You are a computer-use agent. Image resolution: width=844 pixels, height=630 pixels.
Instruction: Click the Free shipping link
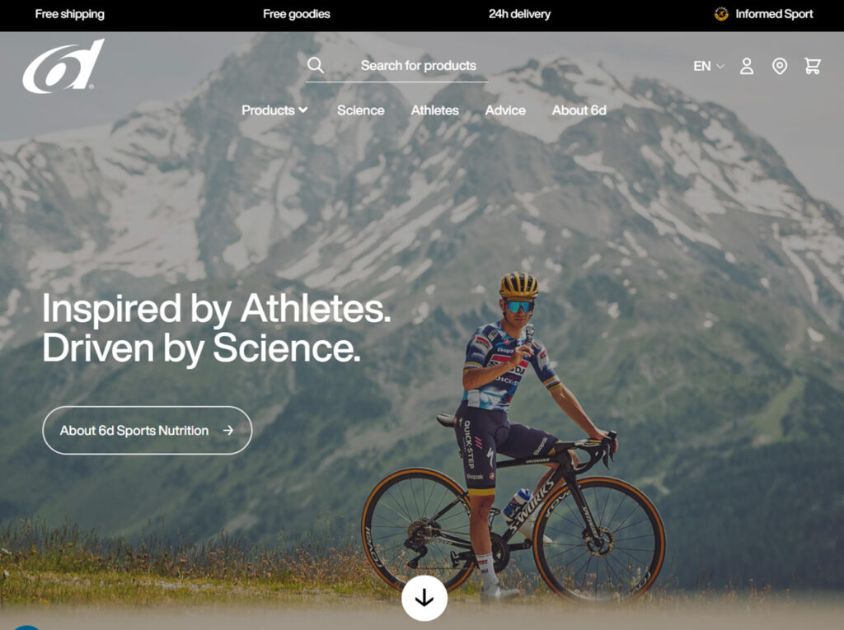pos(70,14)
